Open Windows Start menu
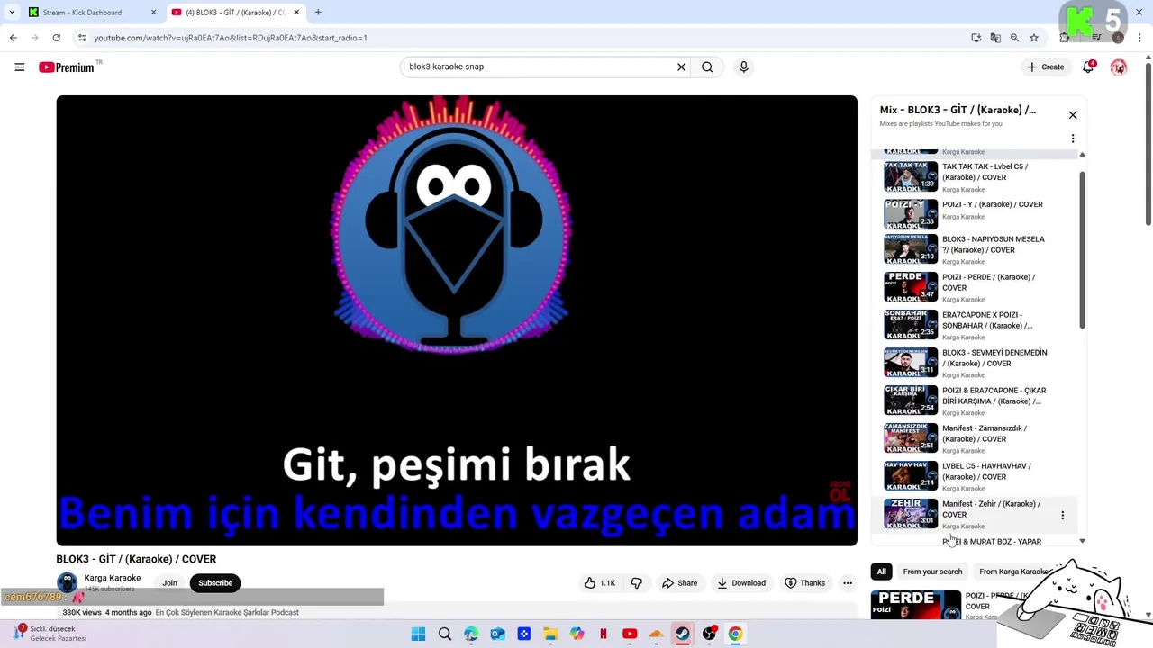Image resolution: width=1153 pixels, height=648 pixels. (x=418, y=634)
